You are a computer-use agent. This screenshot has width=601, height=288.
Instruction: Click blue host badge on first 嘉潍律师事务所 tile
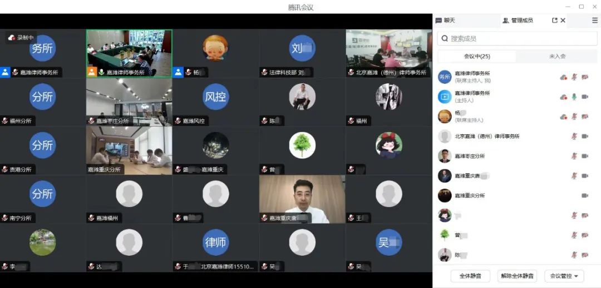click(x=5, y=72)
